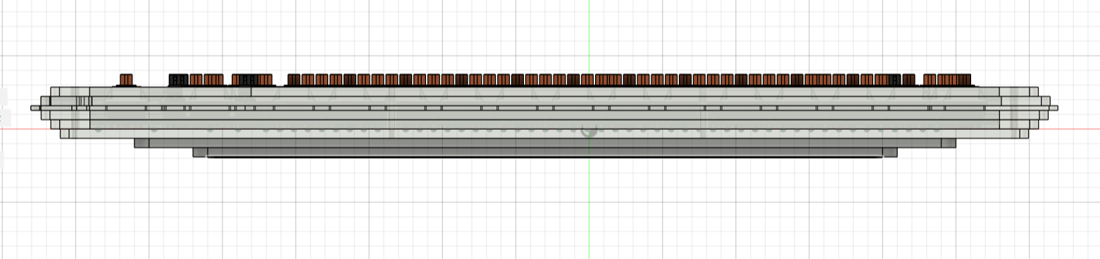
Task: Select the left end block of the wide gray underlayer
Action: (142, 142)
